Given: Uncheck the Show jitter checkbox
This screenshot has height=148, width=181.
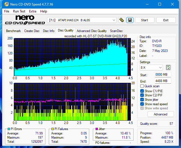Looking at the screenshot, I should point(142,100).
